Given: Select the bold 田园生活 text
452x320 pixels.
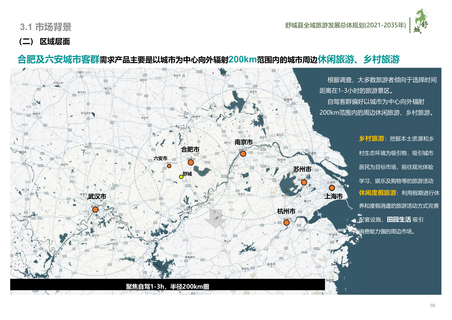Looking at the screenshot, I should pyautogui.click(x=399, y=219).
